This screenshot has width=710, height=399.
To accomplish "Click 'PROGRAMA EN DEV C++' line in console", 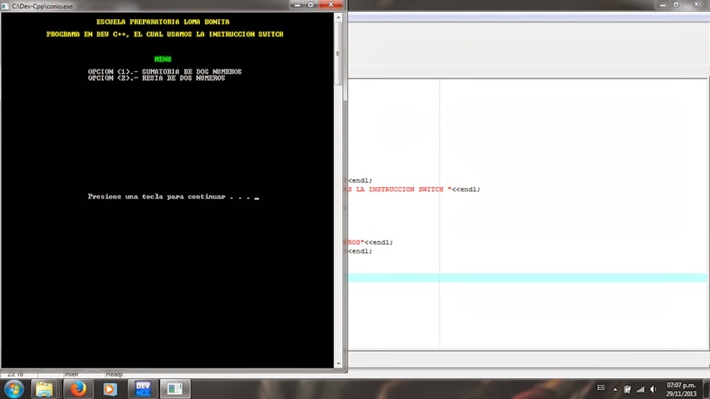I will (165, 34).
